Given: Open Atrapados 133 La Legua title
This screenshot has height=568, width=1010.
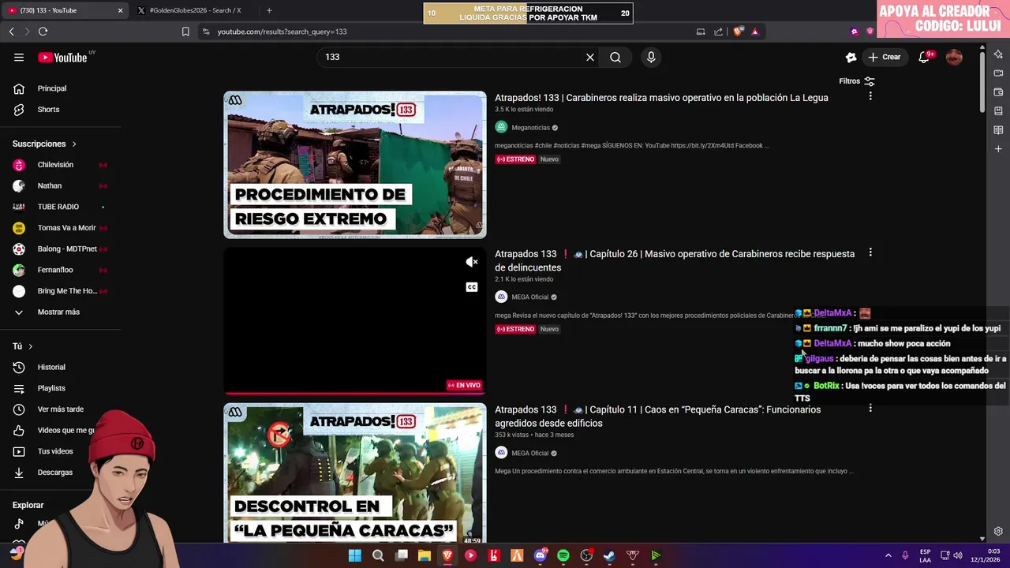Looking at the screenshot, I should [x=661, y=98].
